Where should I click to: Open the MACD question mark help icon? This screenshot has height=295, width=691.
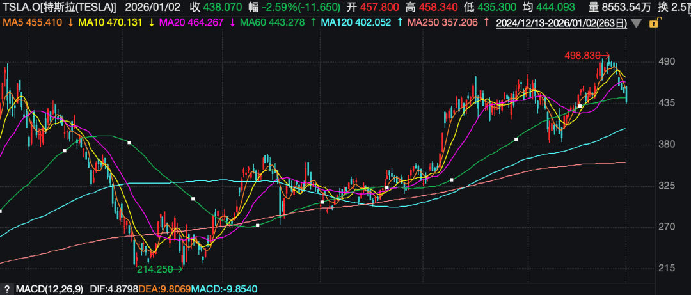tap(6, 289)
